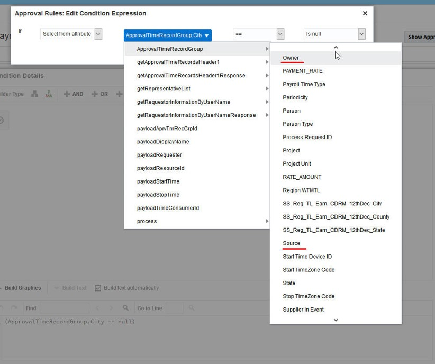The image size is (435, 364).
Task: Choose SS_Reg_TL_Earn_CDRM_12thDec_City attribute
Action: (336, 204)
